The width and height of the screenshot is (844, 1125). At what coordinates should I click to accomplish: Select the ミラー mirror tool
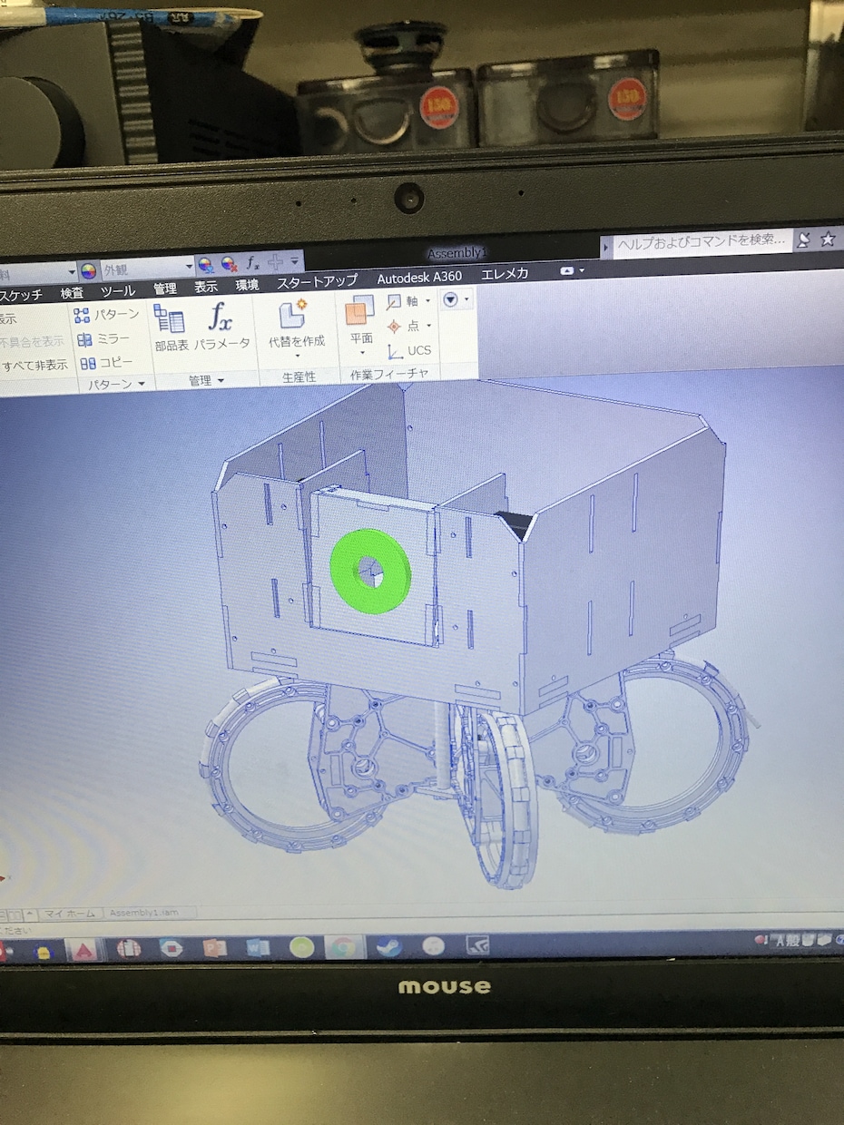pyautogui.click(x=103, y=339)
